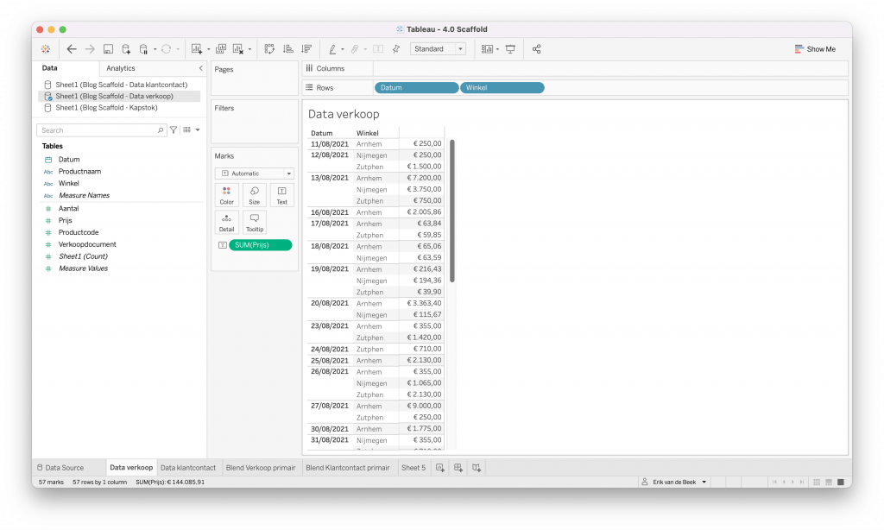Collapse the Data pane with the chevron
The height and width of the screenshot is (530, 884).
[200, 68]
